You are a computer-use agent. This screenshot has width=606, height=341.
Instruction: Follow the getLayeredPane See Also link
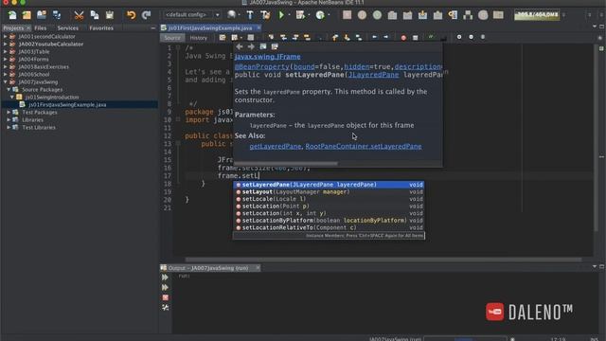coord(276,146)
